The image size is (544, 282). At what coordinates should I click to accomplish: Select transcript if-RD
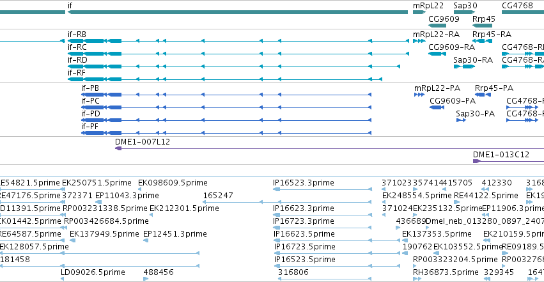pos(77,60)
